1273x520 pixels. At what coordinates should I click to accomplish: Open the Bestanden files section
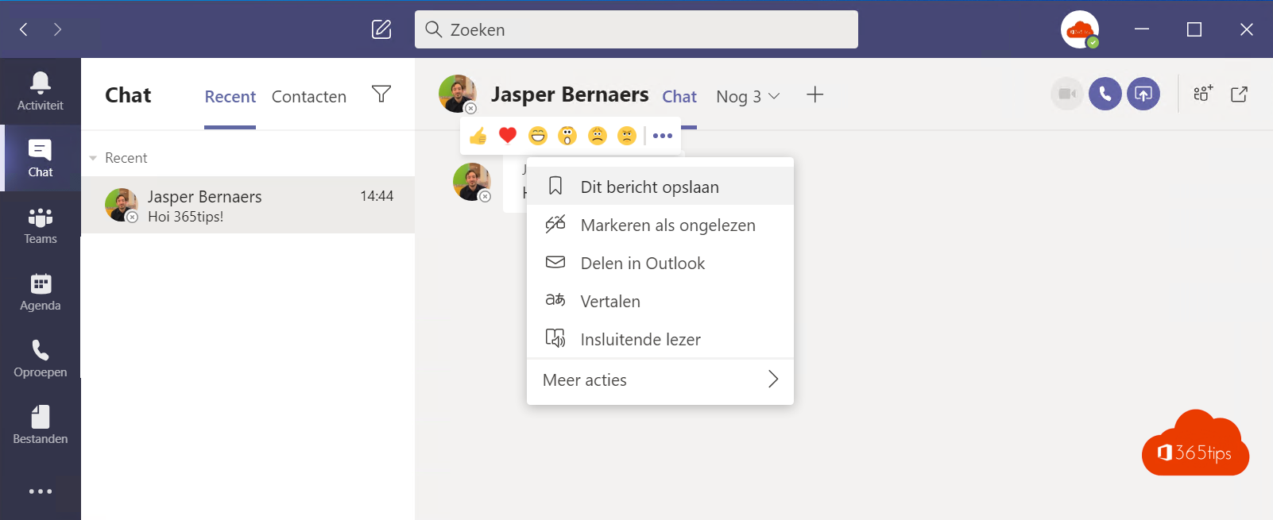41,425
